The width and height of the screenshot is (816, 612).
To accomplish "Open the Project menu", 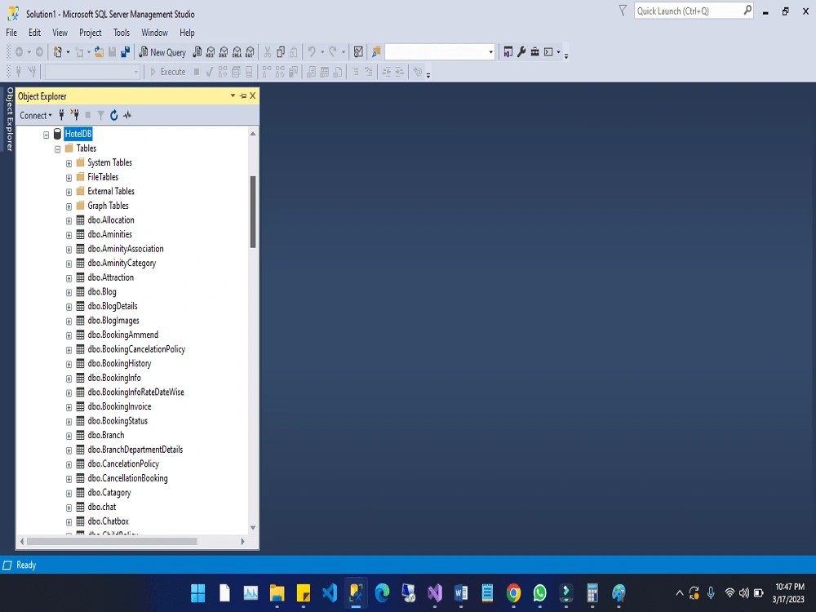I will point(91,33).
